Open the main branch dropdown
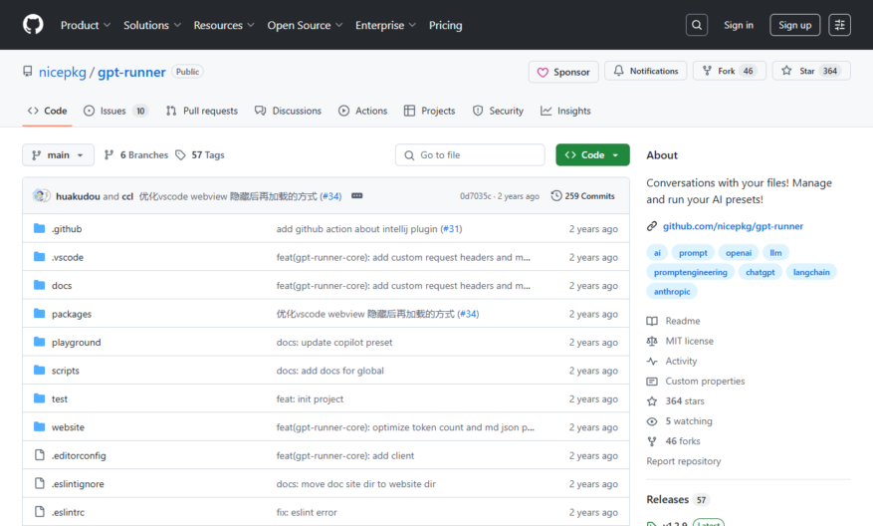The image size is (873, 526). [58, 154]
